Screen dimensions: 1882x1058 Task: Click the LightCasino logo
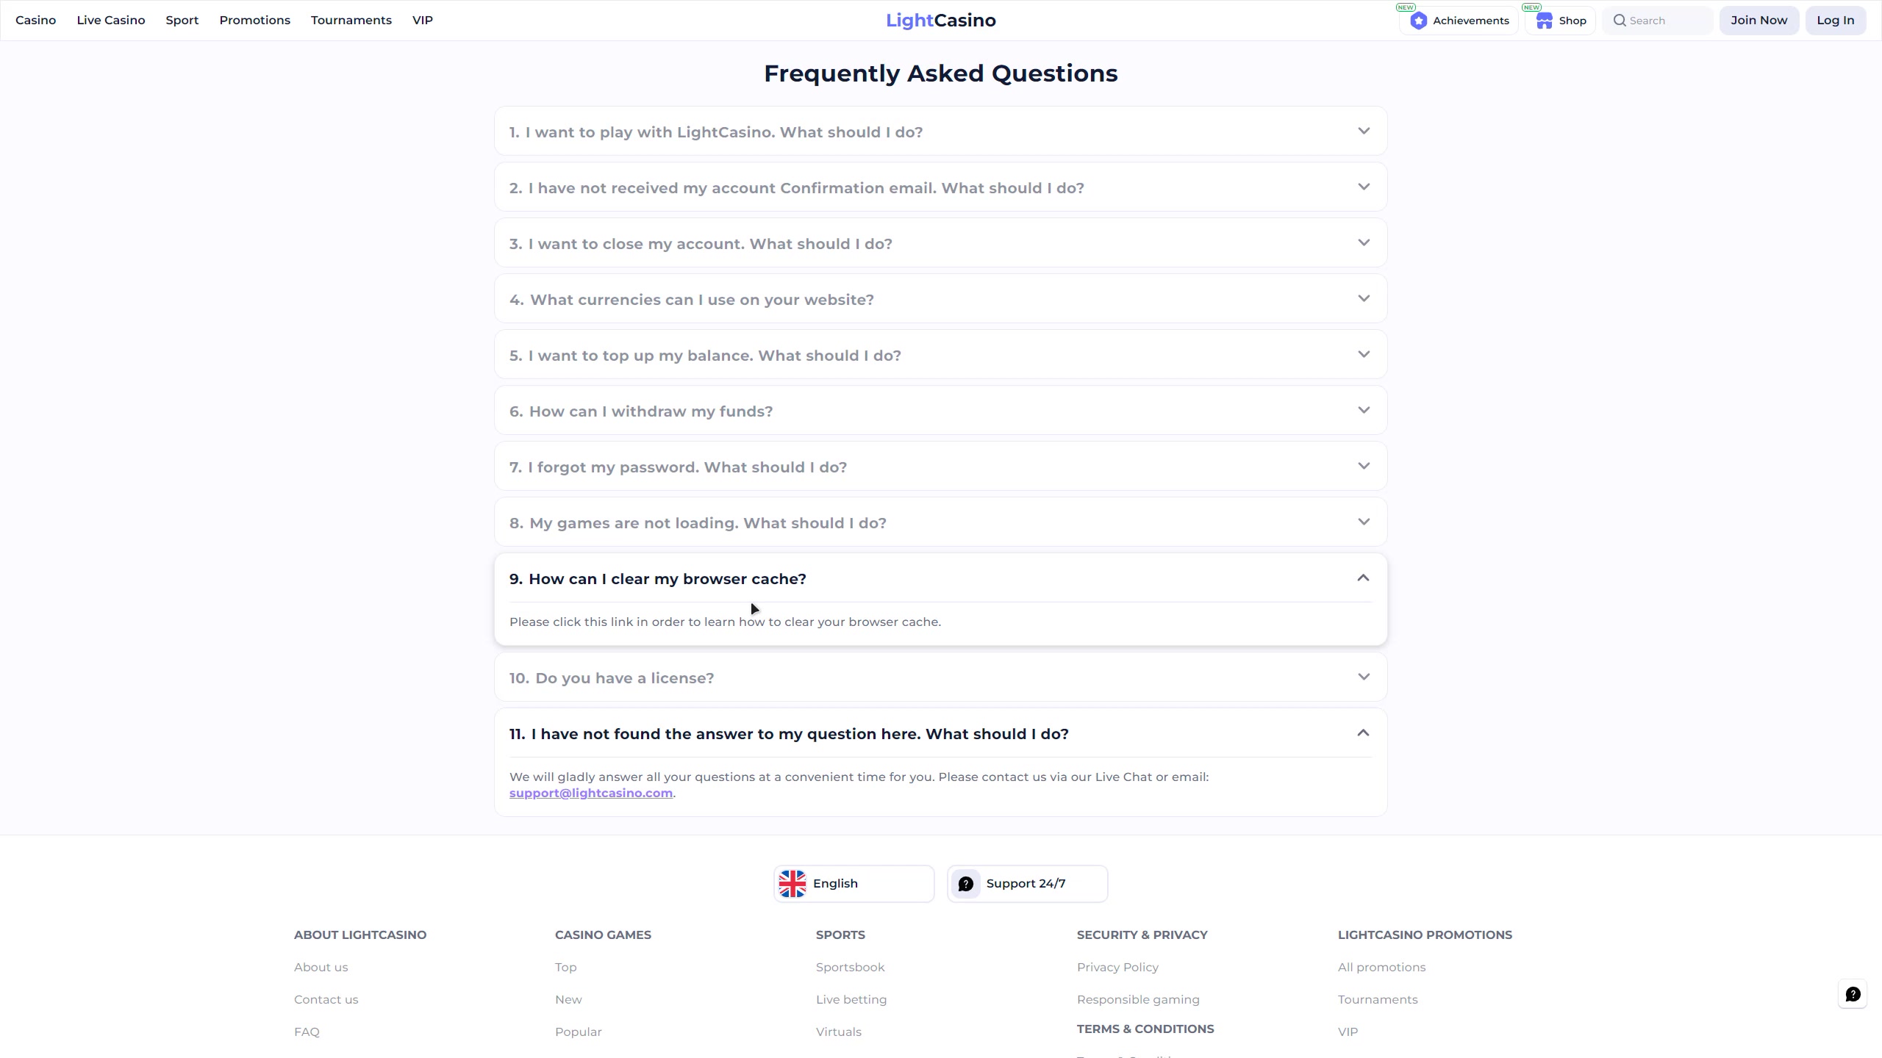click(940, 21)
